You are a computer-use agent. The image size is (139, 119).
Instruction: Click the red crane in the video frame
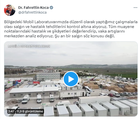(x=95, y=77)
